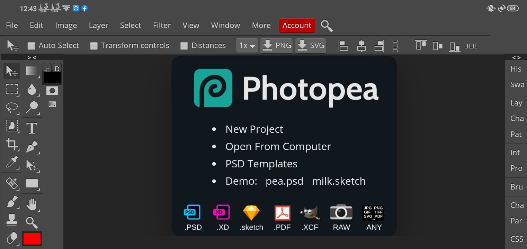The height and width of the screenshot is (249, 527).
Task: Toggle Quick Mask mode
Action: pyautogui.click(x=52, y=91)
